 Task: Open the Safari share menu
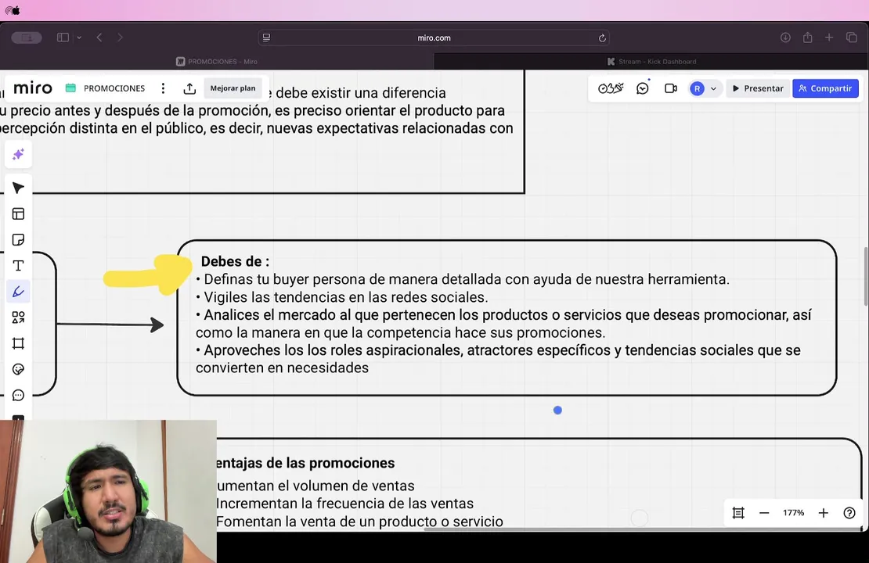tap(807, 37)
